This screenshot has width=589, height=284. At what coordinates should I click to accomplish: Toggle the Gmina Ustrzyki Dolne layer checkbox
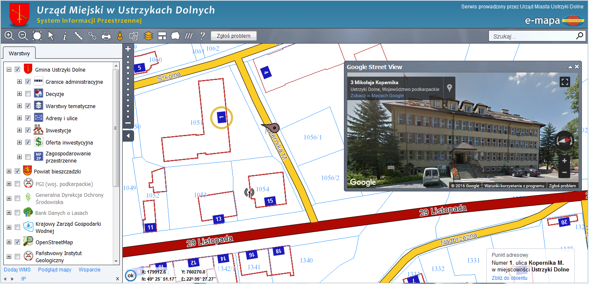point(17,70)
